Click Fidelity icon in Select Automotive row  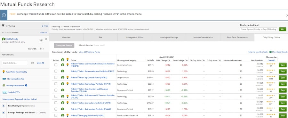coord(63,109)
